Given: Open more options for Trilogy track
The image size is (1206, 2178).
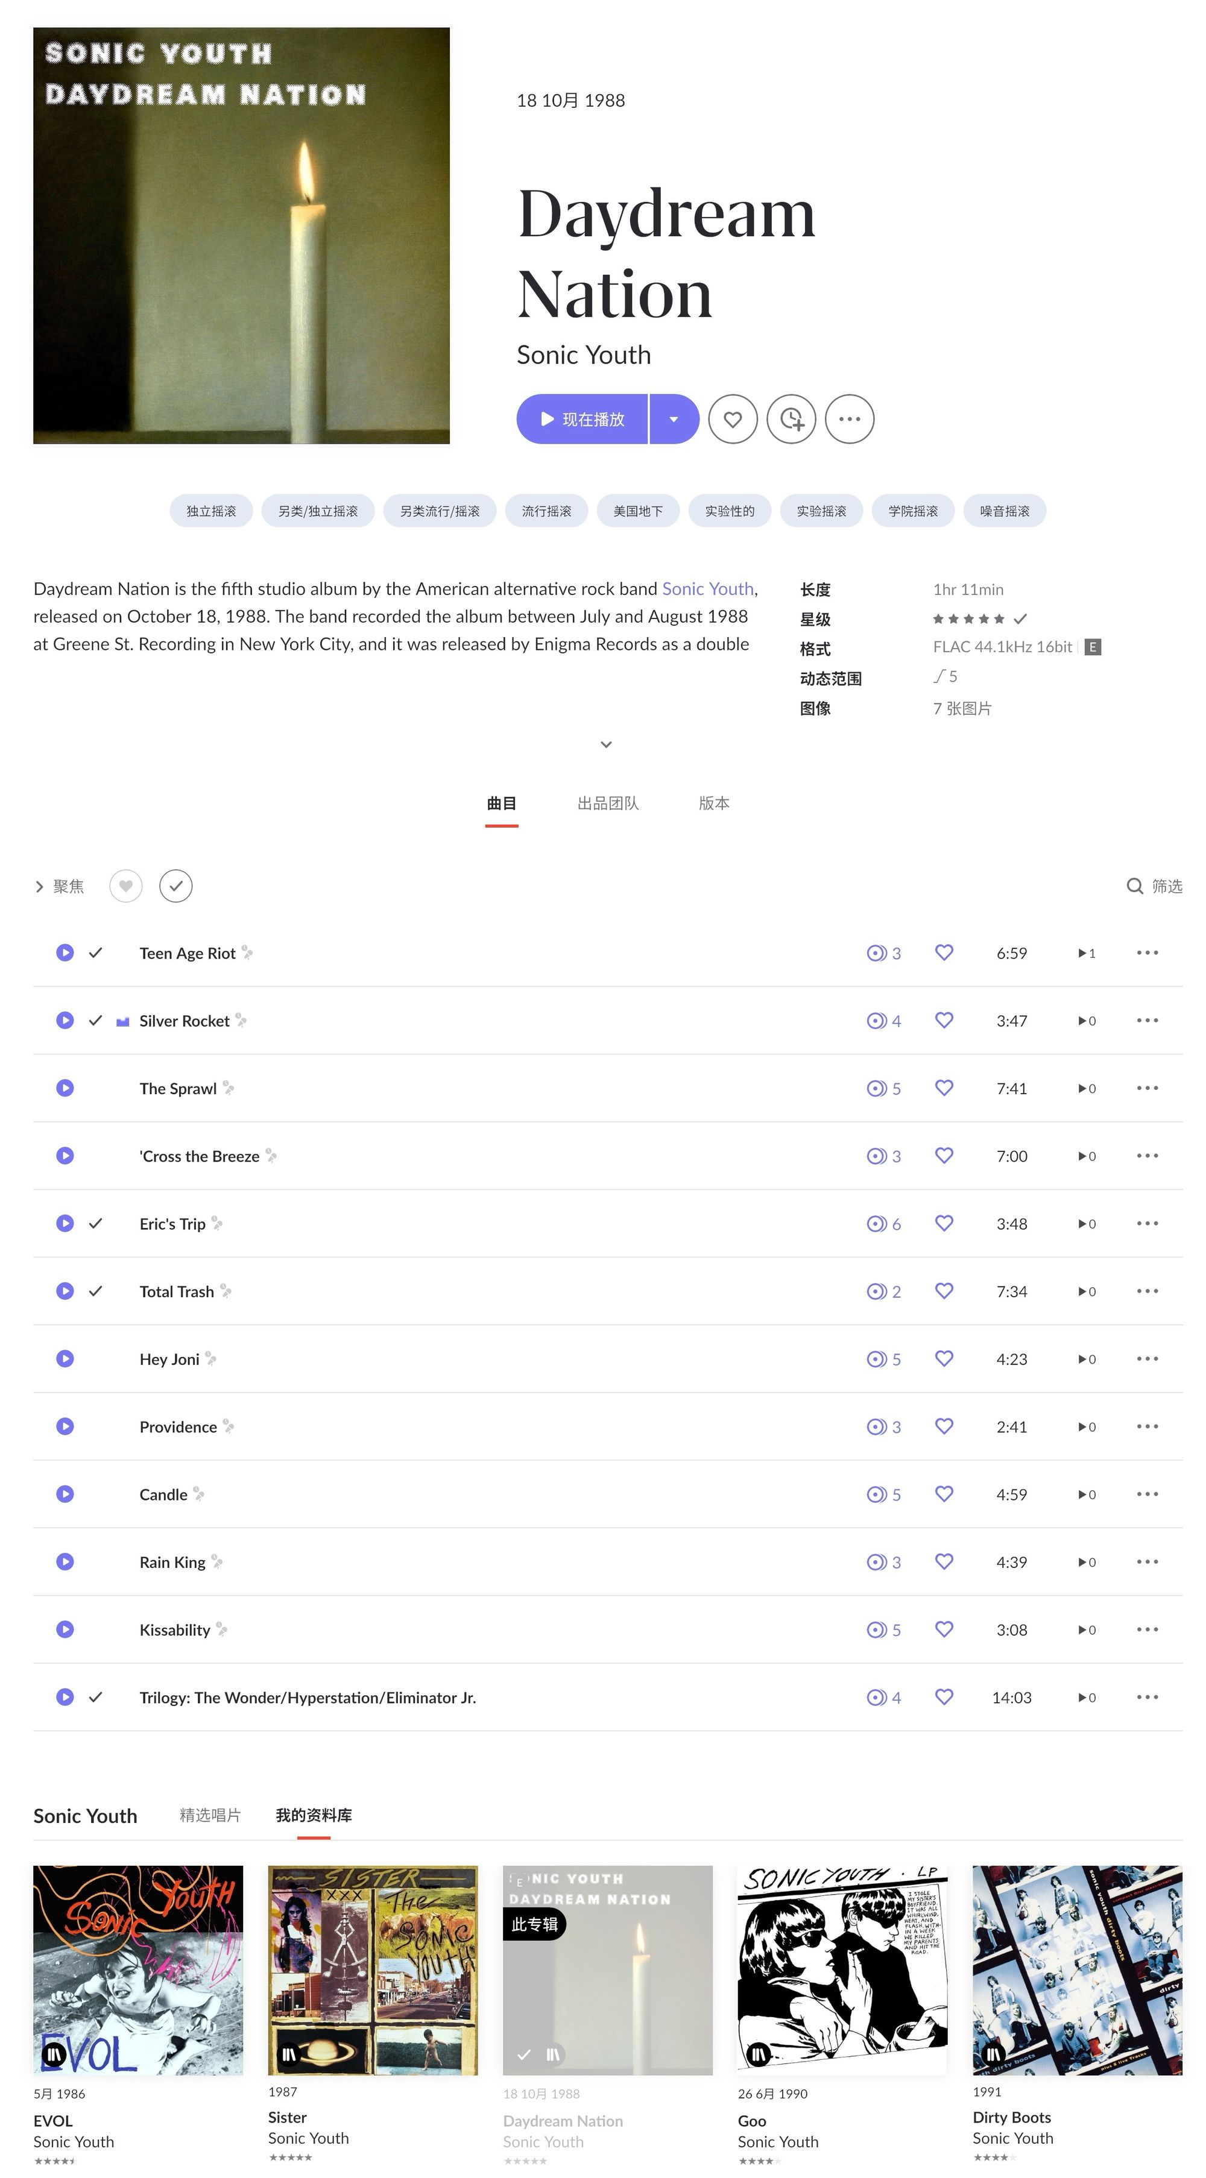Looking at the screenshot, I should tap(1147, 1697).
